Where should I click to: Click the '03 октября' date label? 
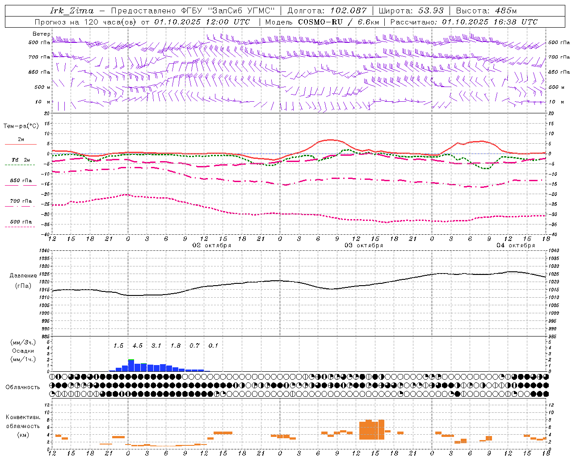click(364, 245)
